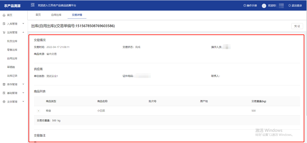Expand the 主体管理 menu chevron

tap(23, 102)
